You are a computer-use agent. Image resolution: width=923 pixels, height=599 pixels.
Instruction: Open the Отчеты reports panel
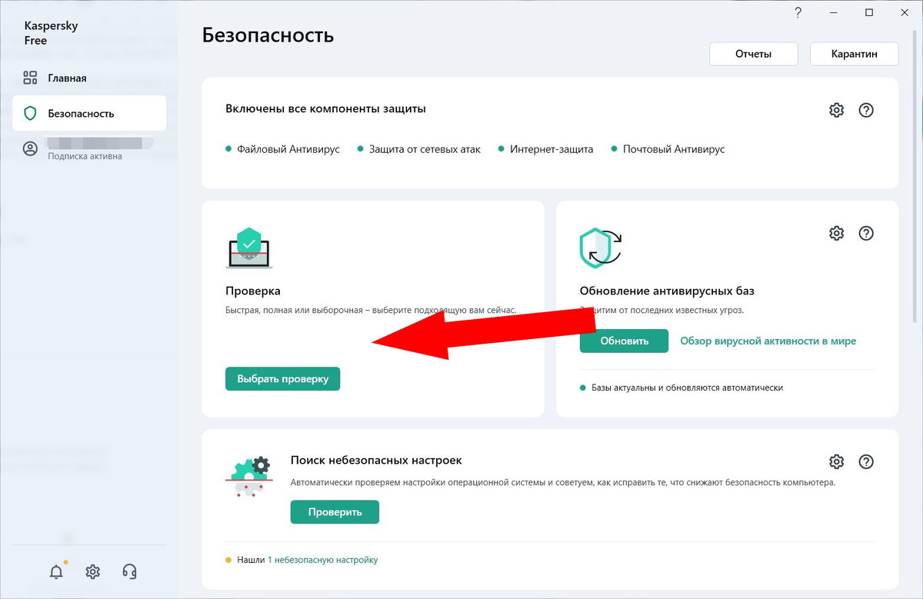click(x=753, y=54)
